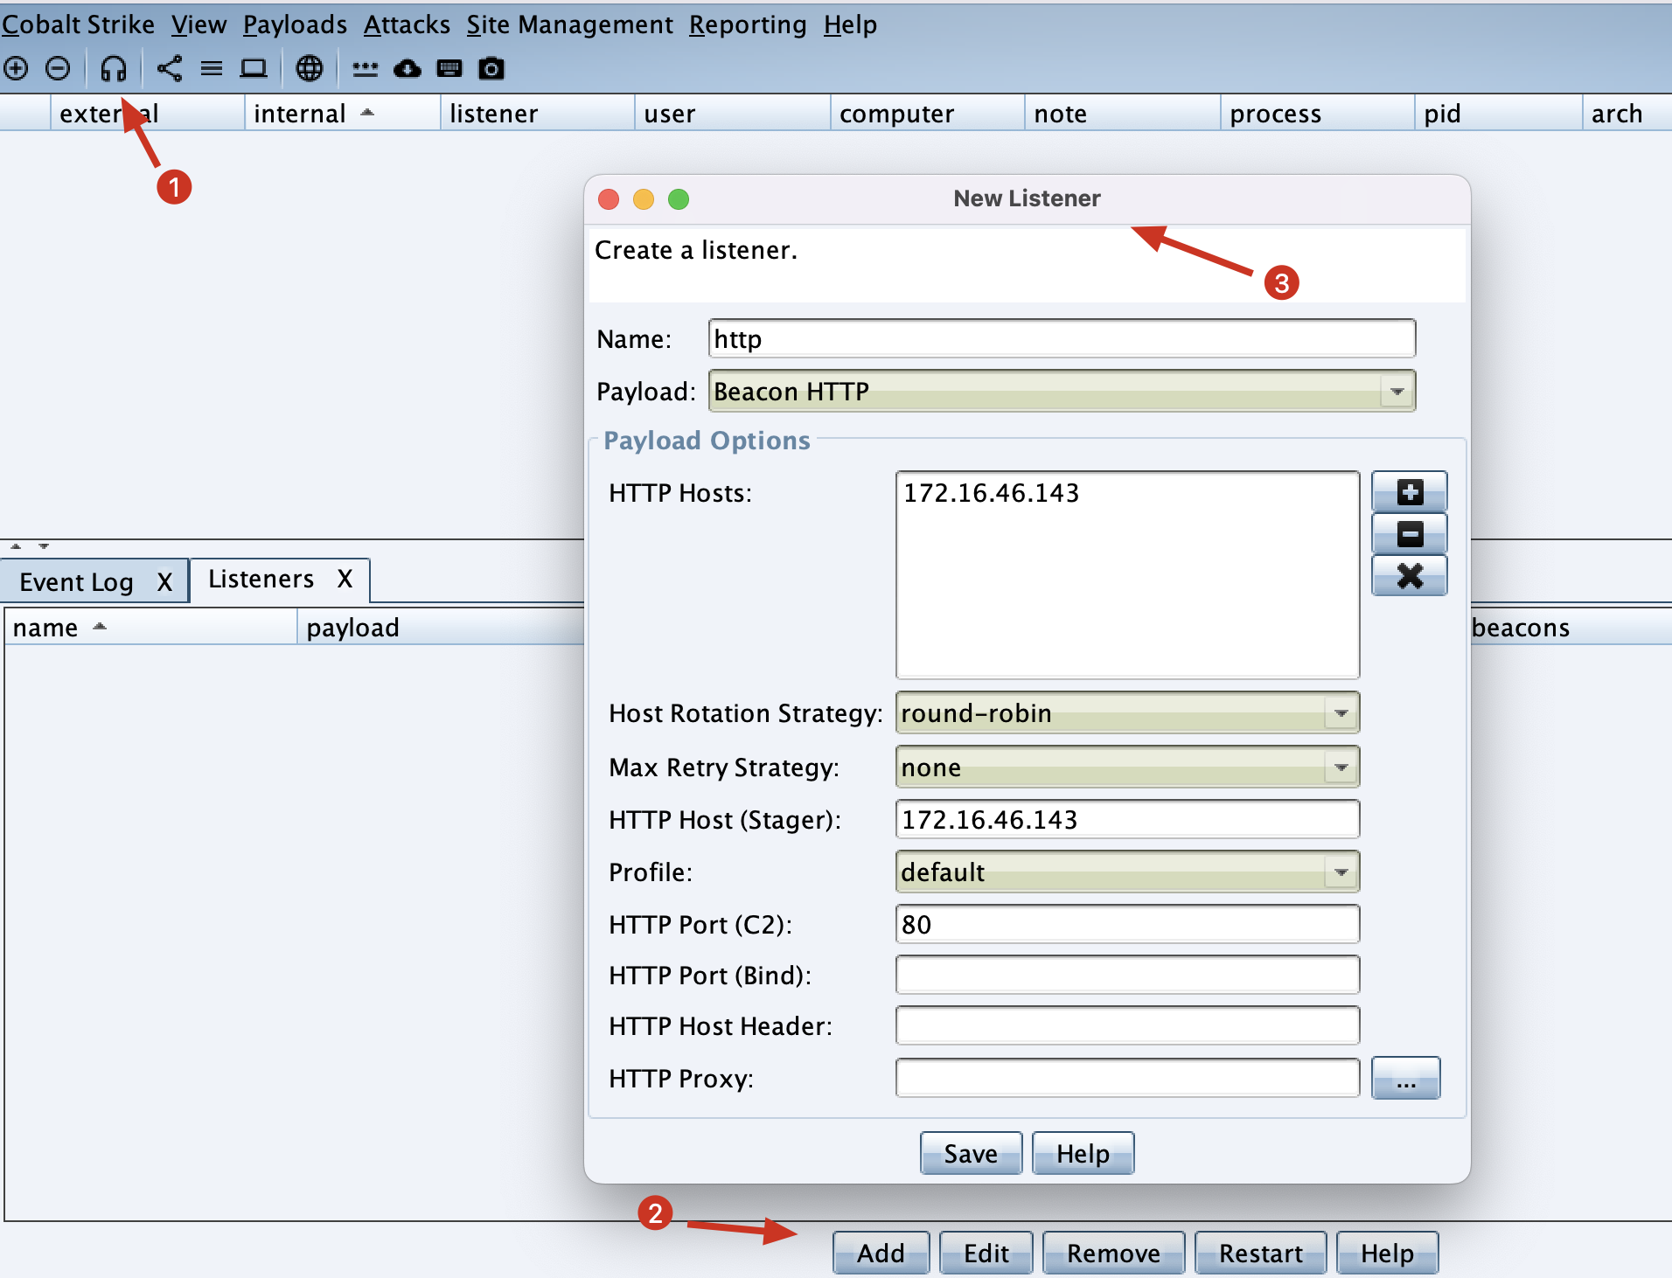Screen dimensions: 1672x1278
Task: Save the new listener
Action: pos(971,1154)
